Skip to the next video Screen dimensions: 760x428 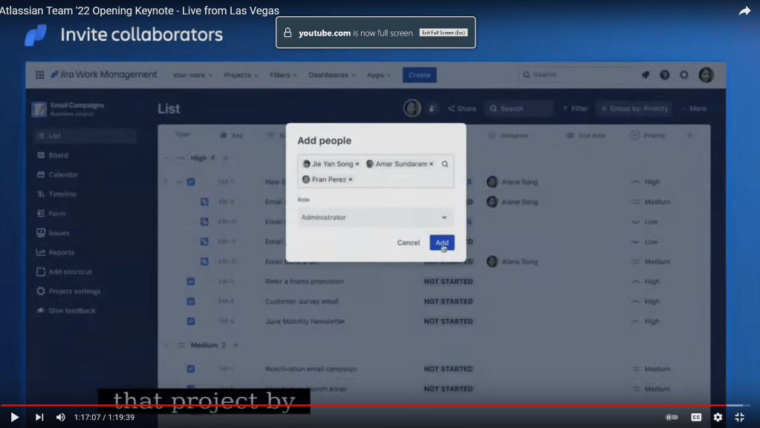39,417
